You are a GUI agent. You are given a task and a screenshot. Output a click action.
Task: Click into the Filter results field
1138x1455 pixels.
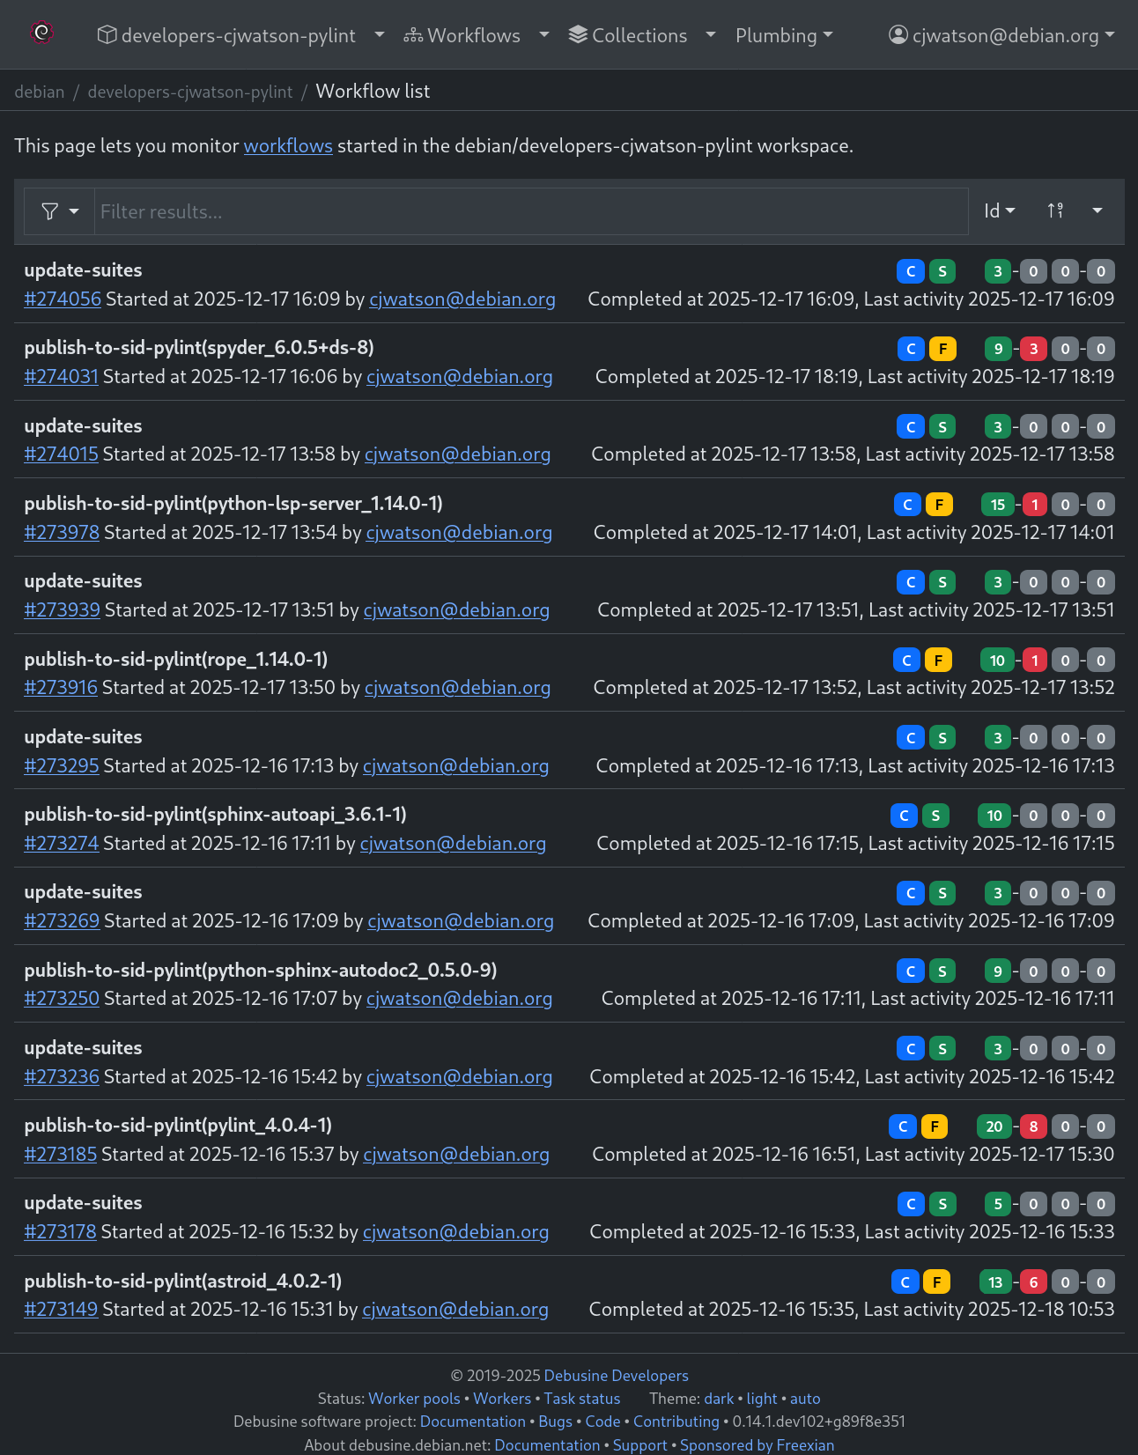[531, 211]
